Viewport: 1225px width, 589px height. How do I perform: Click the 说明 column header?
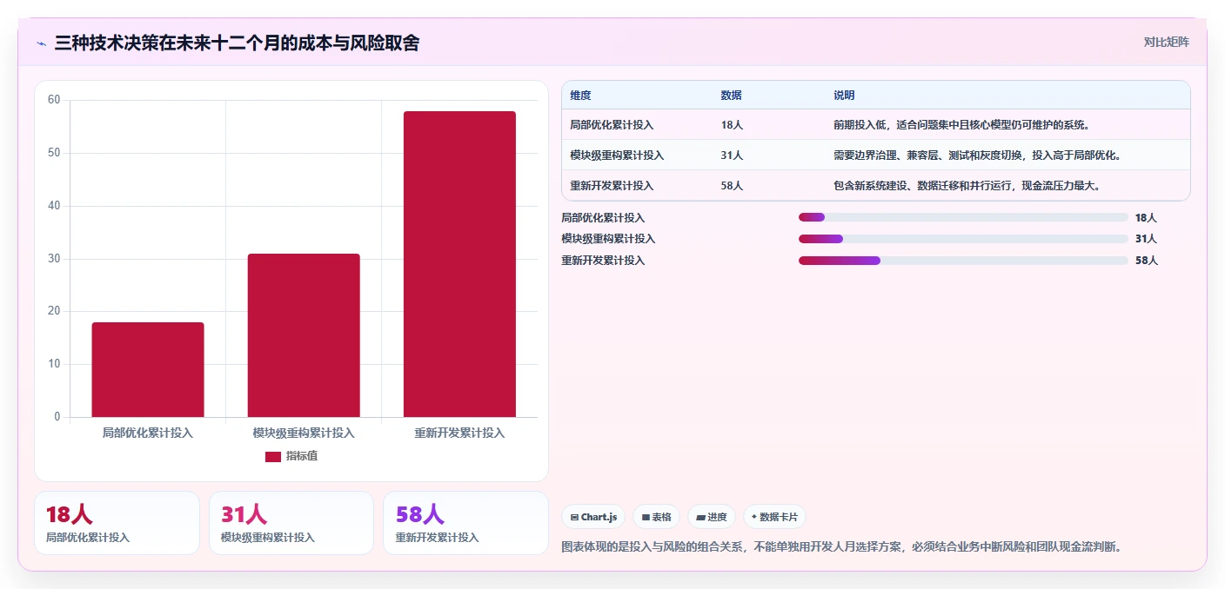click(x=844, y=96)
